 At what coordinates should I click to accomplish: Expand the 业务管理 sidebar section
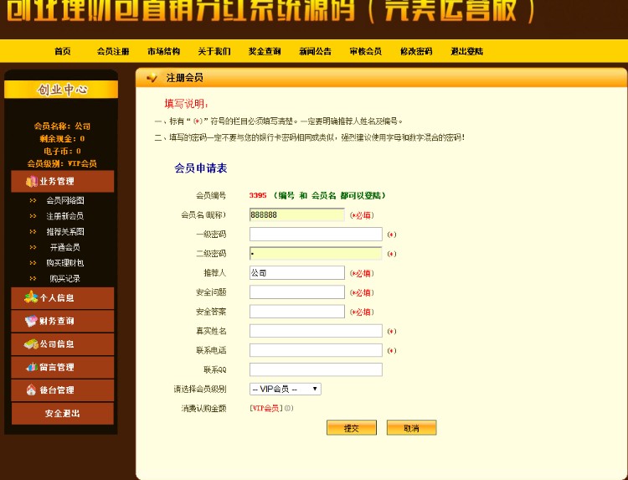click(63, 182)
